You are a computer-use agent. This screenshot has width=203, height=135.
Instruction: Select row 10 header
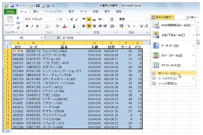point(8,83)
